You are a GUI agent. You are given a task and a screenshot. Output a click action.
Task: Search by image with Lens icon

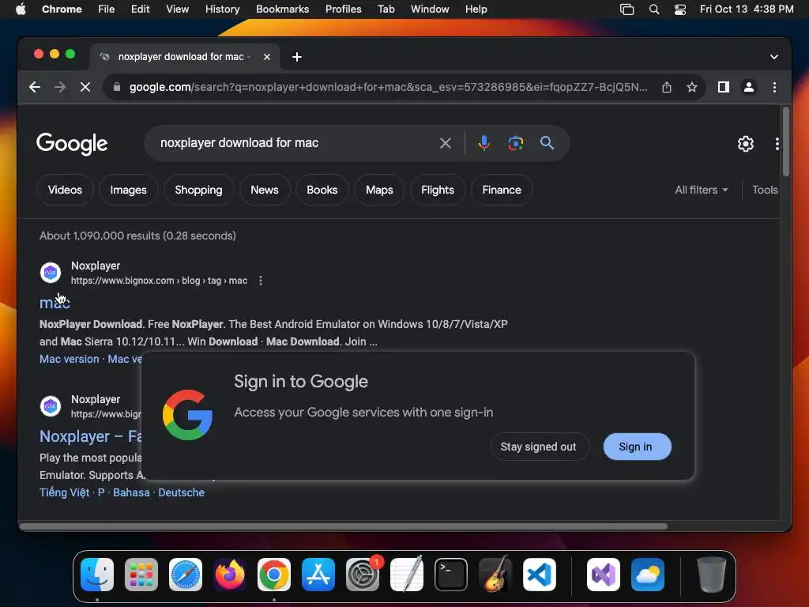(x=515, y=143)
